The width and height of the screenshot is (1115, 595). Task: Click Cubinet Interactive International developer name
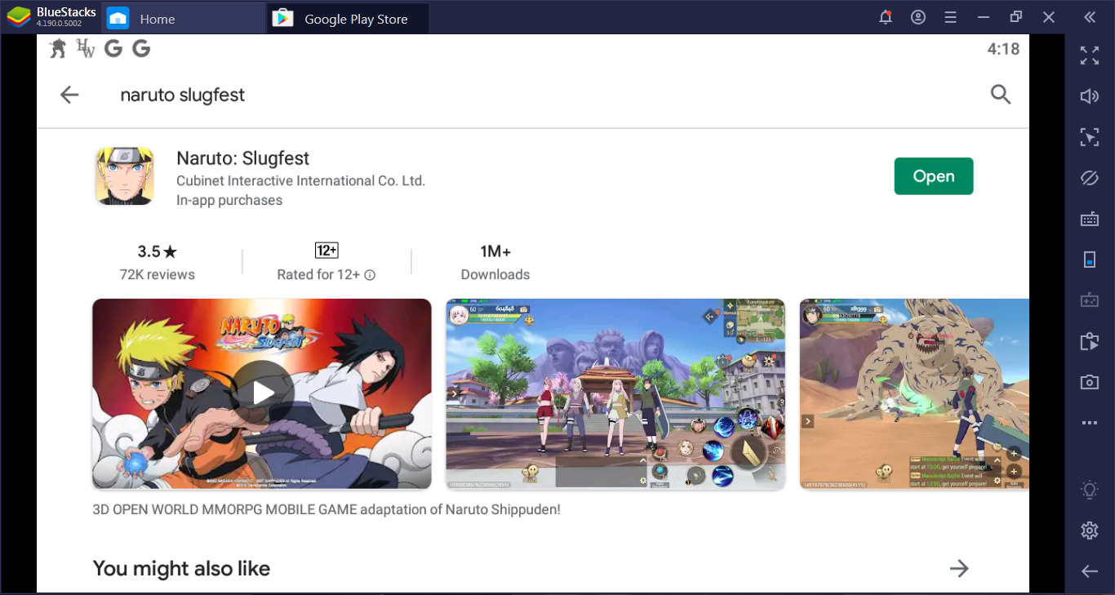(x=300, y=180)
